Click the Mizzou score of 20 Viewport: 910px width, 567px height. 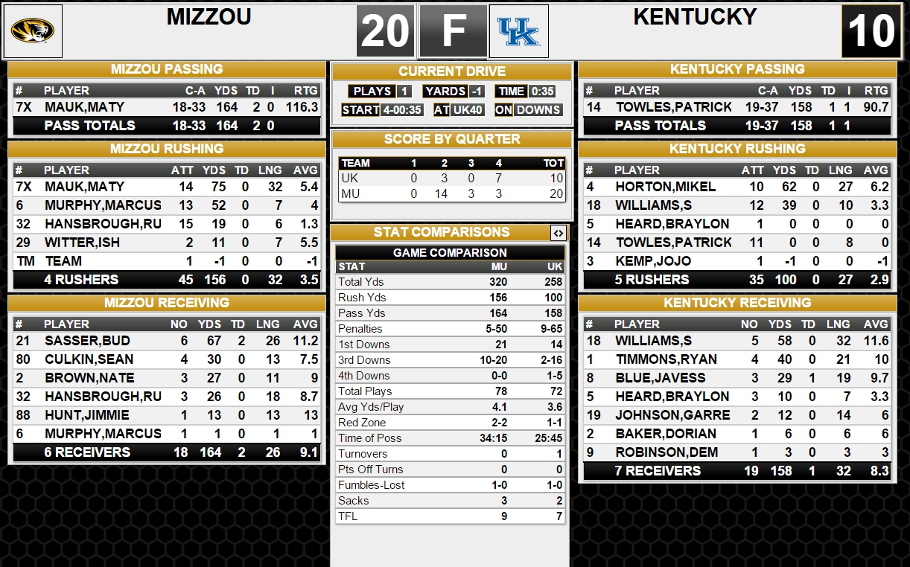(386, 31)
